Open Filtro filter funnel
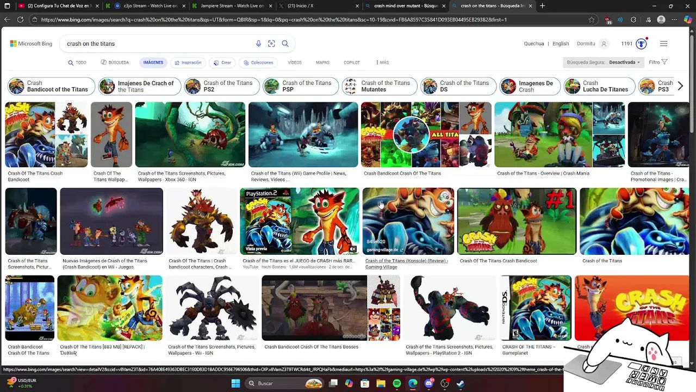 658,62
